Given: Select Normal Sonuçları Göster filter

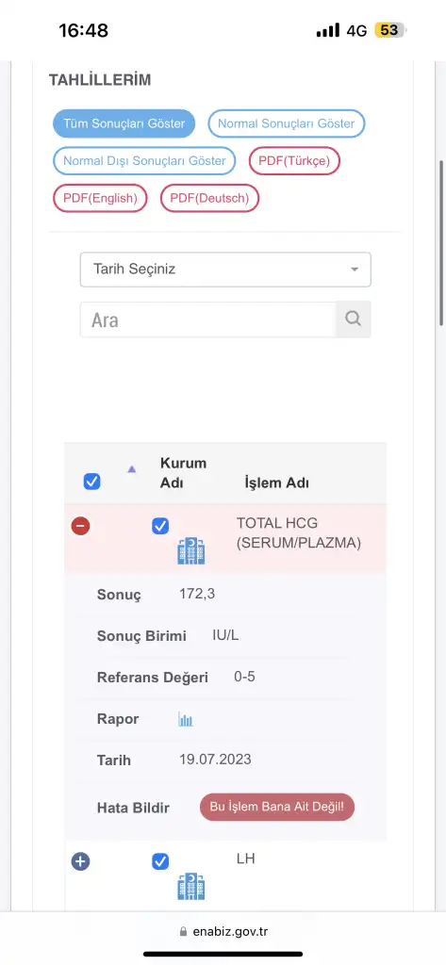Looking at the screenshot, I should [x=287, y=123].
